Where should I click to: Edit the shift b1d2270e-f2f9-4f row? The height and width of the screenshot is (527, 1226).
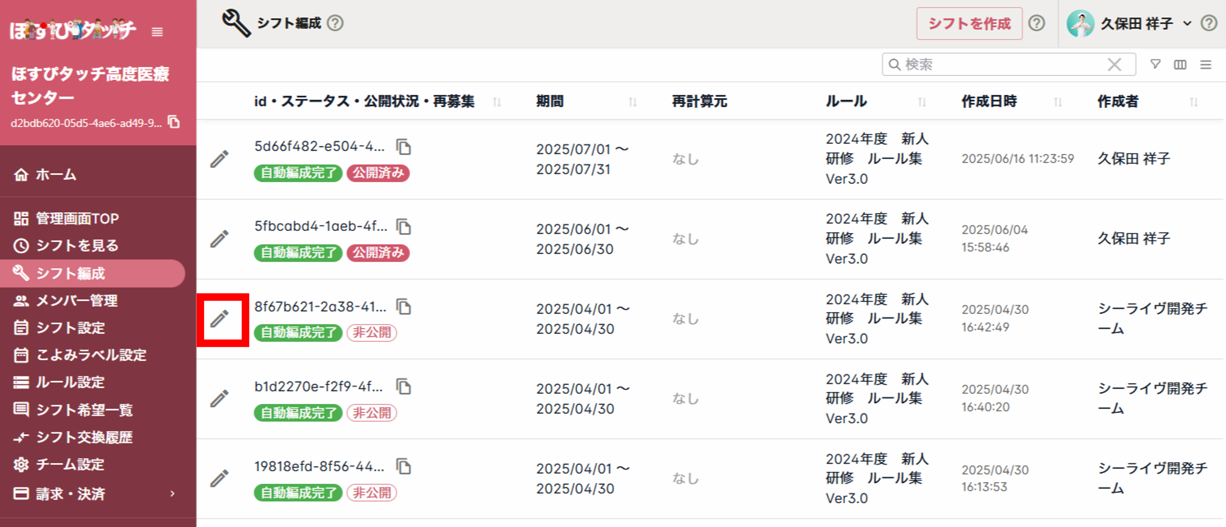[x=219, y=399]
